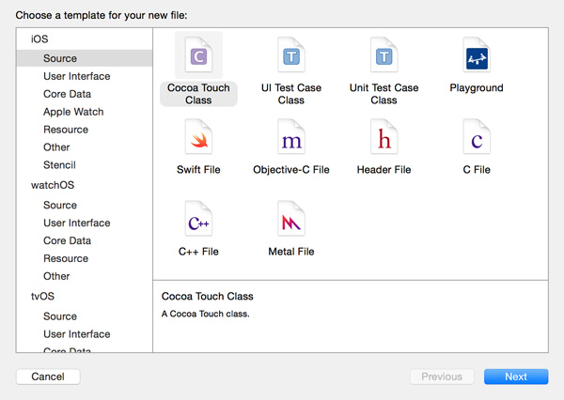This screenshot has height=400, width=564.
Task: Select Core Data under watchOS
Action: pyautogui.click(x=85, y=240)
